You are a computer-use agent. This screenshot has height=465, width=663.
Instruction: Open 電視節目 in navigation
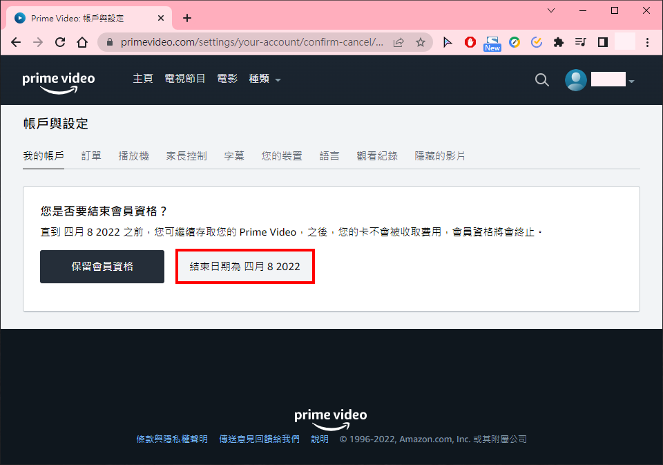point(185,79)
